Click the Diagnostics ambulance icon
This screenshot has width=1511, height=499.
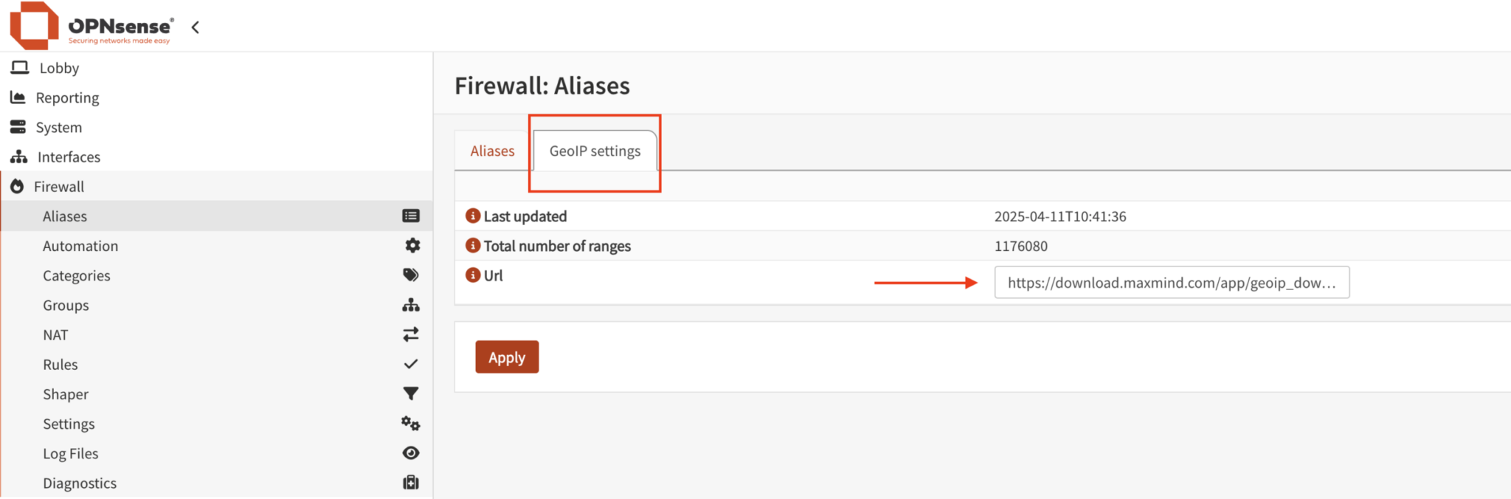pos(410,482)
